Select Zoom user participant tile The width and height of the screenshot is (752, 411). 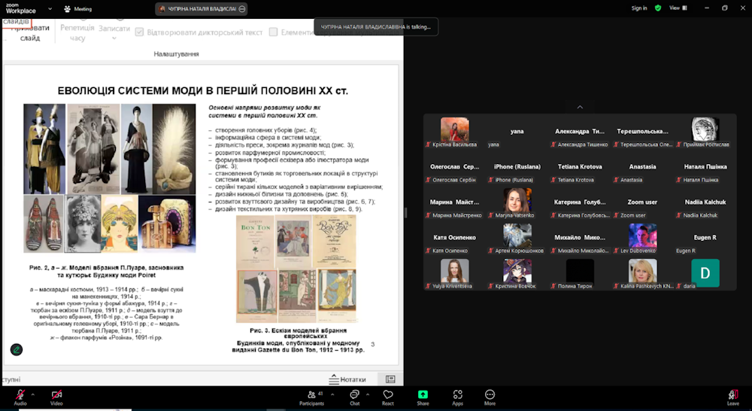pos(643,202)
